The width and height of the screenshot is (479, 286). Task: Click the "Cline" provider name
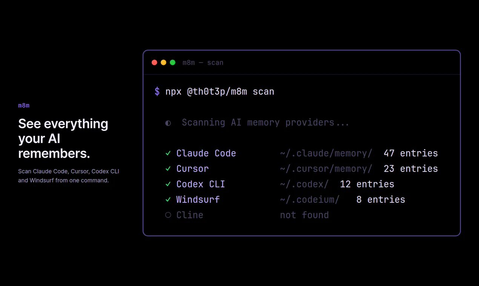click(x=190, y=215)
